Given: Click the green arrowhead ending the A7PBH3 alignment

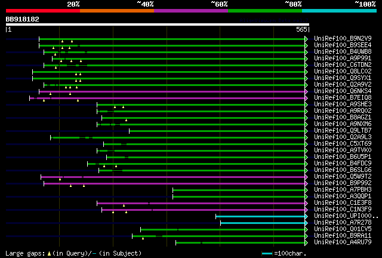Looking at the screenshot, I should (x=306, y=190).
